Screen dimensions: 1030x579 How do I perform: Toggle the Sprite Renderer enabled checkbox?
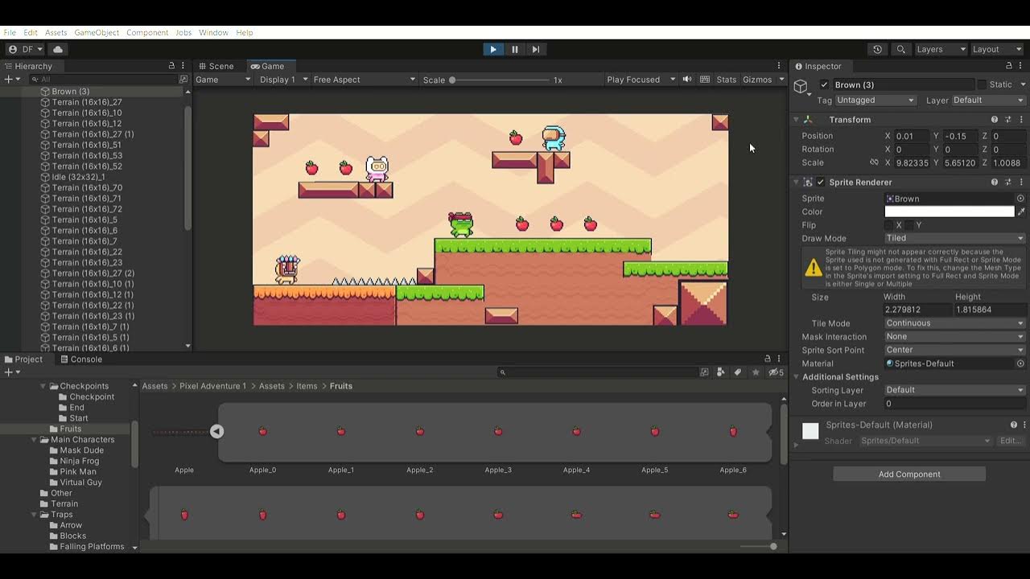(821, 182)
